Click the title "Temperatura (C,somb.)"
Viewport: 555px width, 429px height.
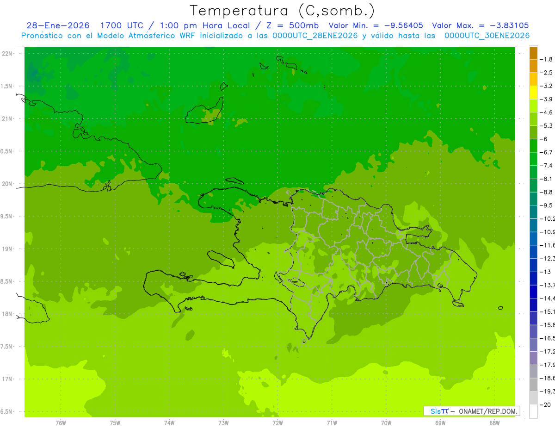click(282, 11)
